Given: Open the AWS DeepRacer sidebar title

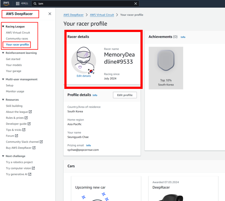Looking at the screenshot, I should click(x=19, y=14).
